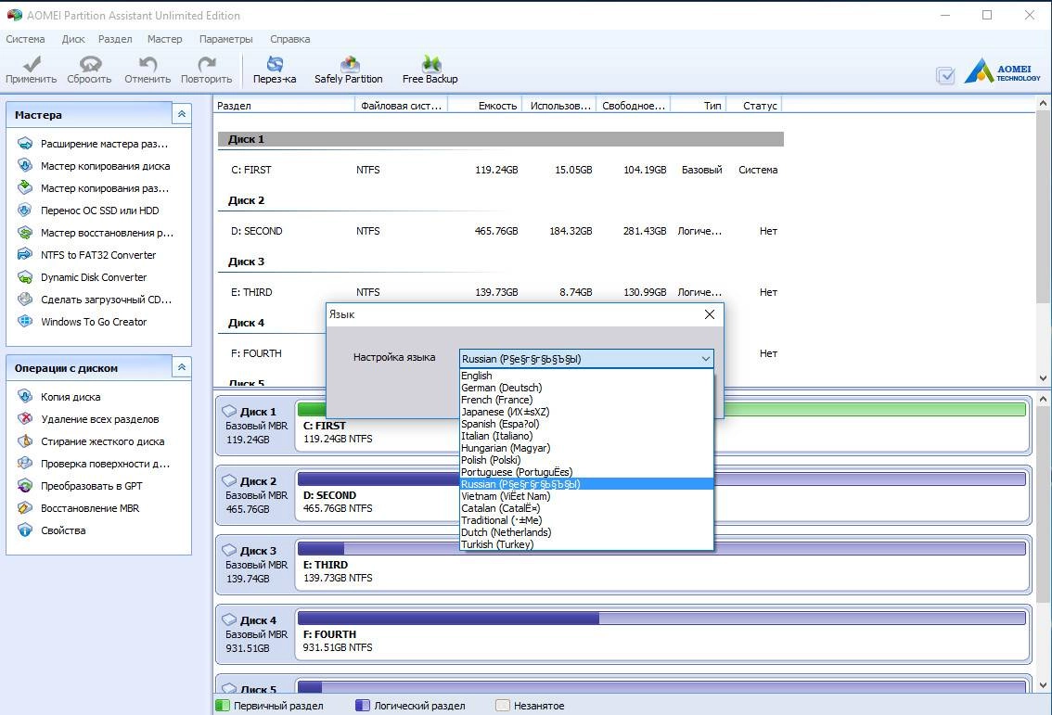Screen dimensions: 1052x715
Task: Click the Копия диска operation
Action: [71, 397]
